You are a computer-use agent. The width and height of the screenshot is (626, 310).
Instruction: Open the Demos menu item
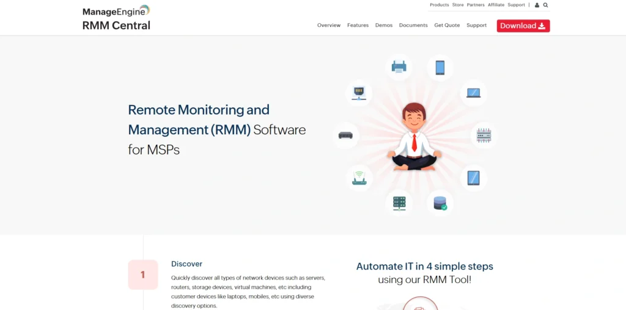(384, 25)
